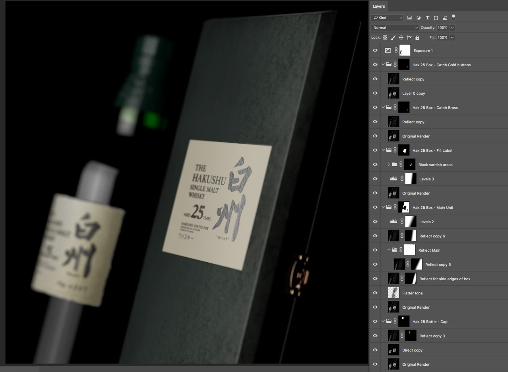Toggle visibility of Reflect copy 6

coord(375,236)
